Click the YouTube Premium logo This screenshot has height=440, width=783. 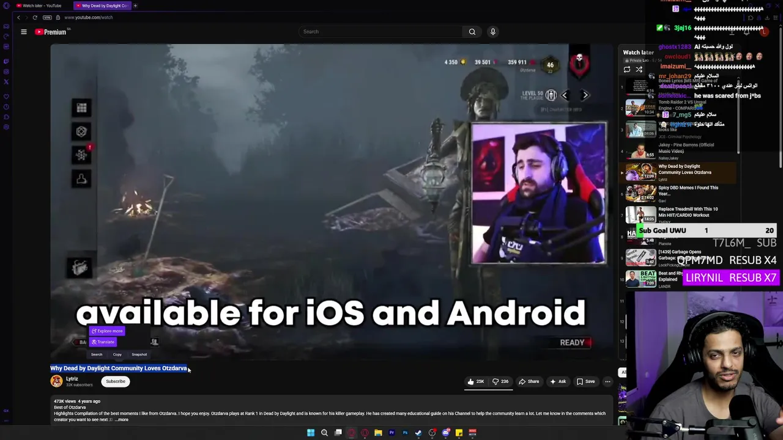pyautogui.click(x=51, y=32)
